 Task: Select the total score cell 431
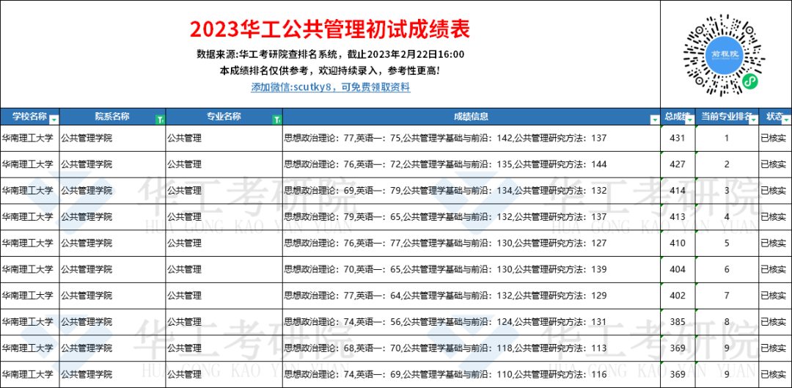point(678,138)
